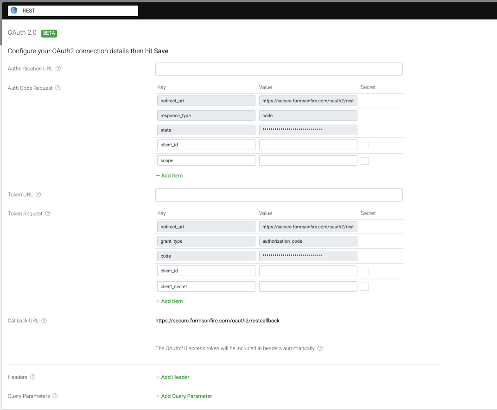The height and width of the screenshot is (410, 497).
Task: Click the OAuth 2.0 heading
Action: [x=22, y=32]
